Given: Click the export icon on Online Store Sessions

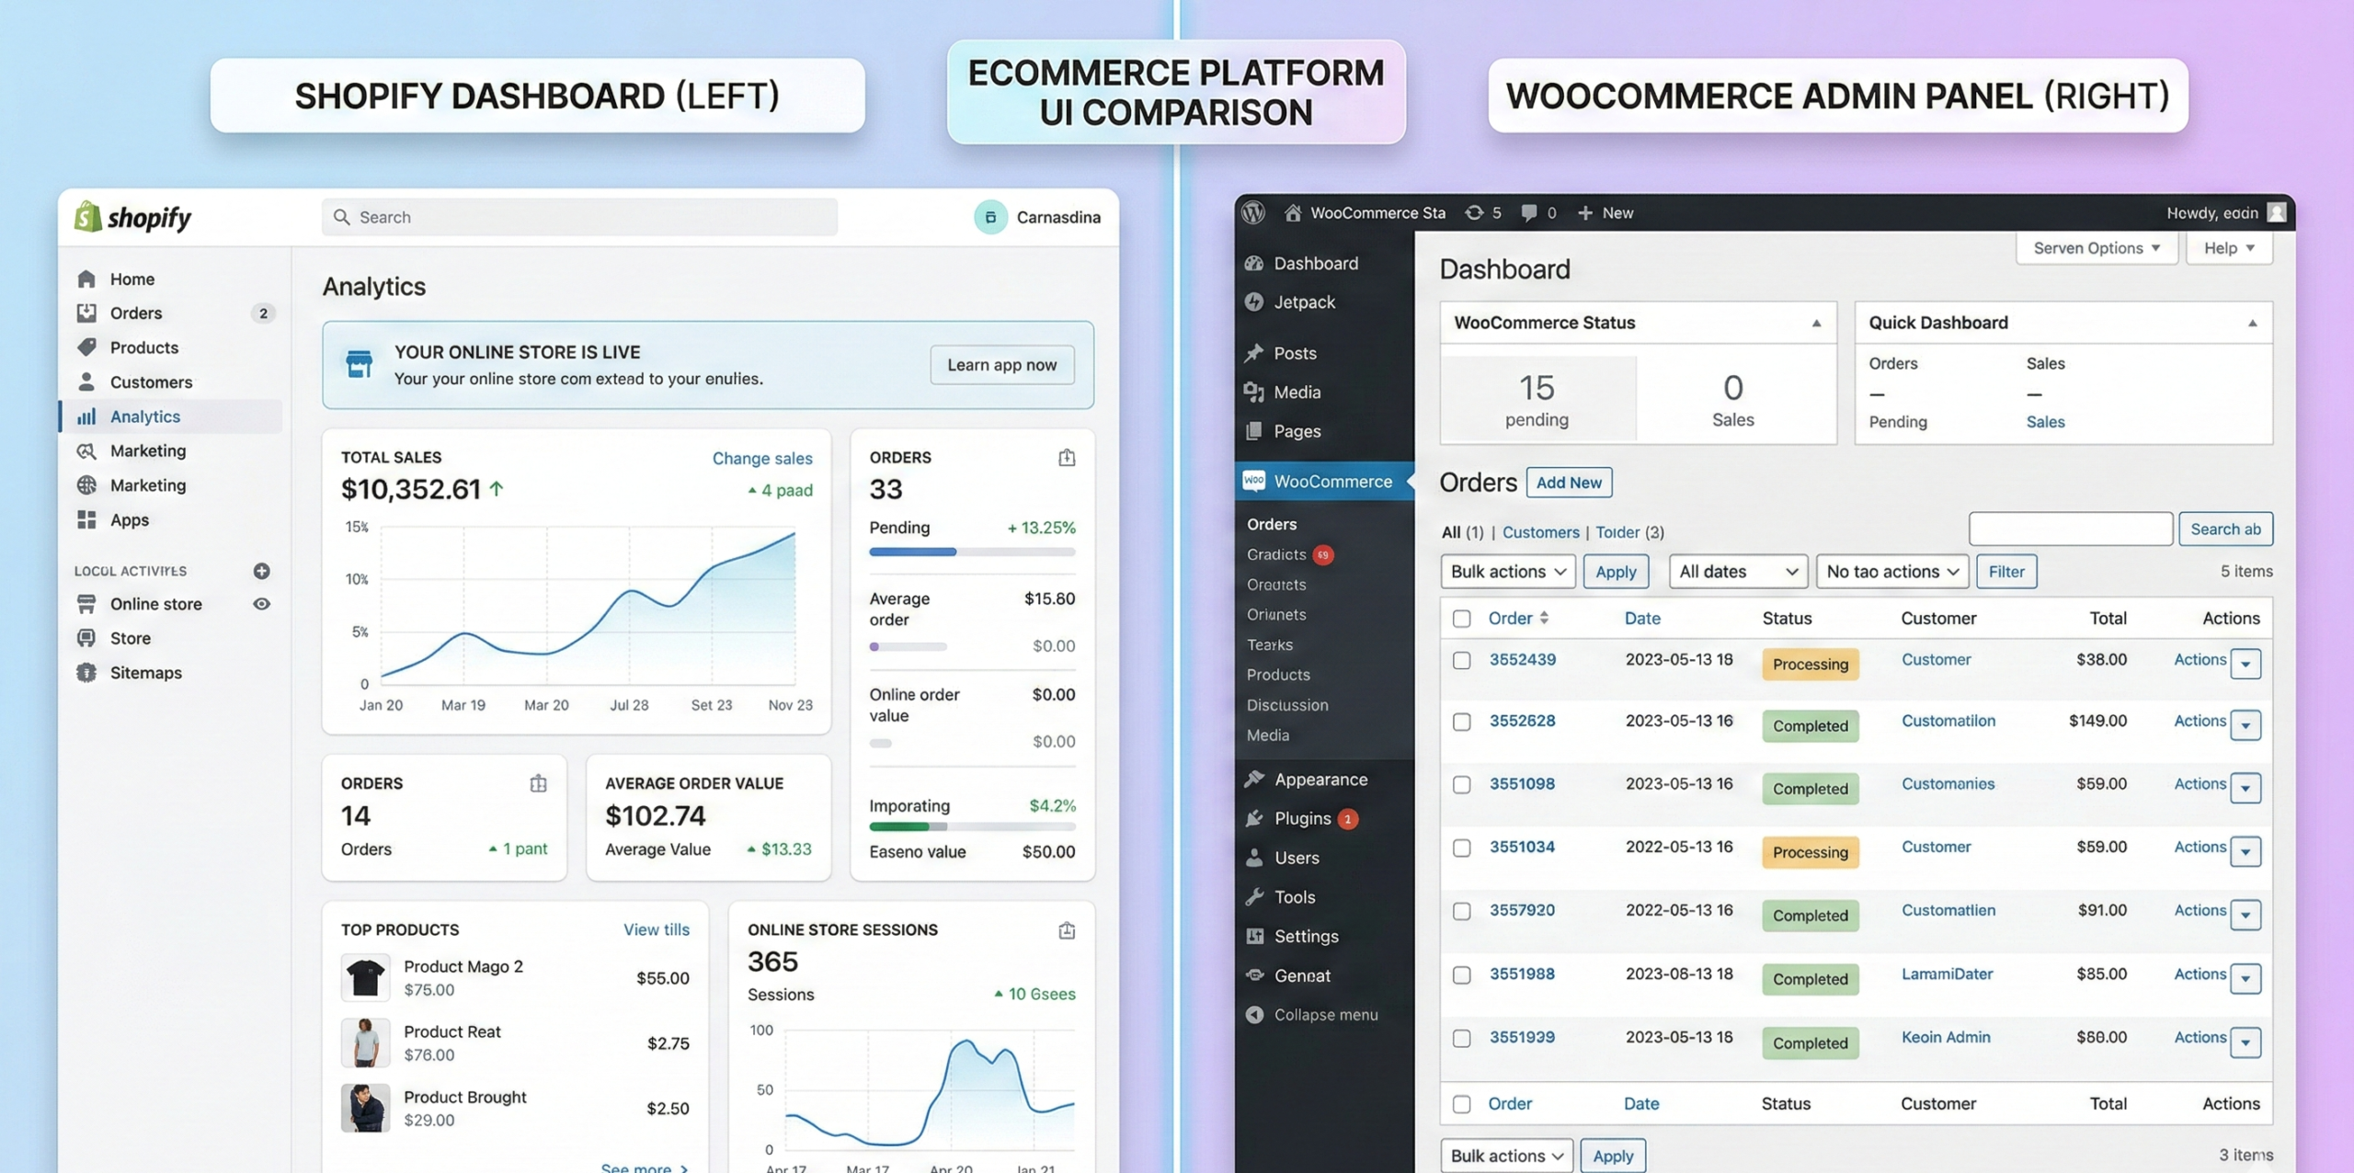Looking at the screenshot, I should click(x=1066, y=930).
